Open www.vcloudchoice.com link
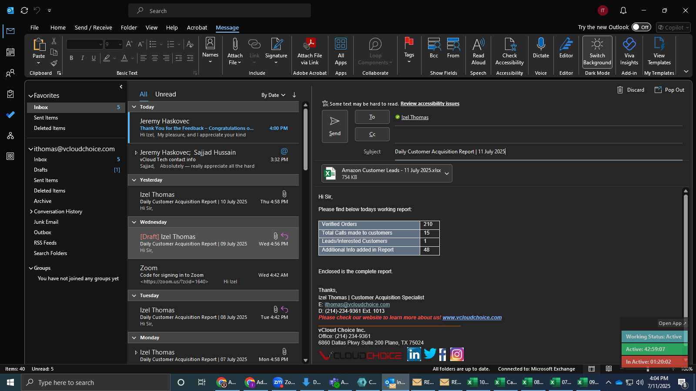 pos(472,318)
